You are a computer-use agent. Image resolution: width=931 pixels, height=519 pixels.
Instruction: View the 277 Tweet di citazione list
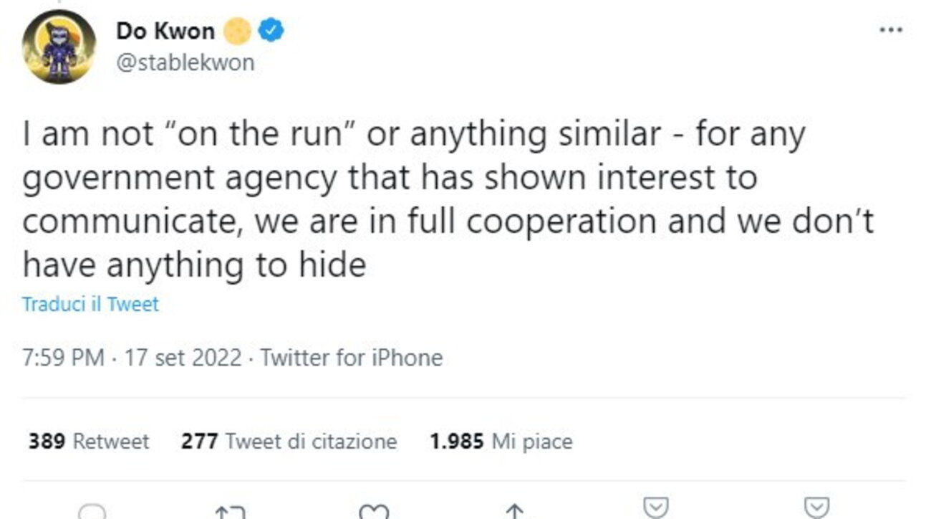click(289, 441)
